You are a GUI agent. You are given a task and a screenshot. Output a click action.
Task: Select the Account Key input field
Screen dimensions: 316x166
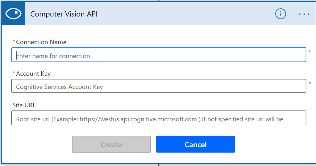[x=159, y=86]
